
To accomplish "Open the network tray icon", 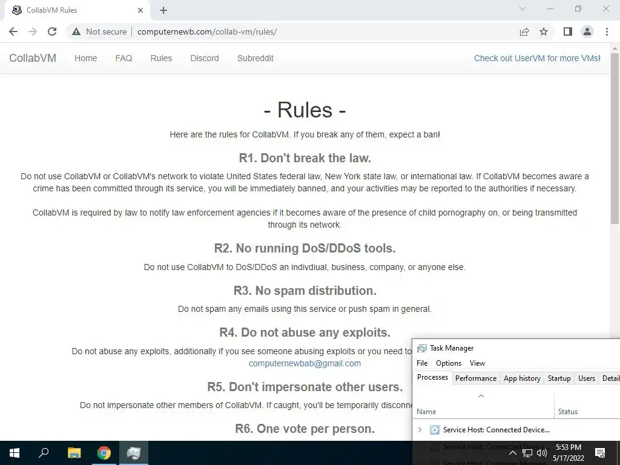I will coord(527,453).
